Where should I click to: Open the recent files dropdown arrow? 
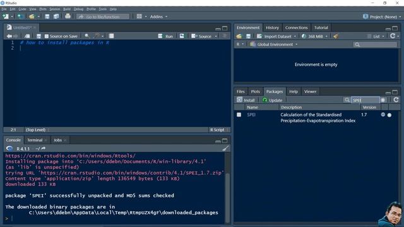pos(39,17)
